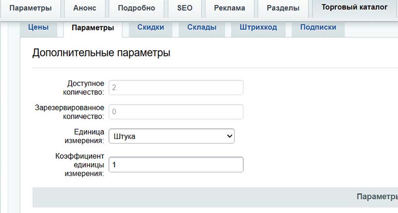Switch to the Анонс tab
This screenshot has width=398, height=213.
point(85,8)
